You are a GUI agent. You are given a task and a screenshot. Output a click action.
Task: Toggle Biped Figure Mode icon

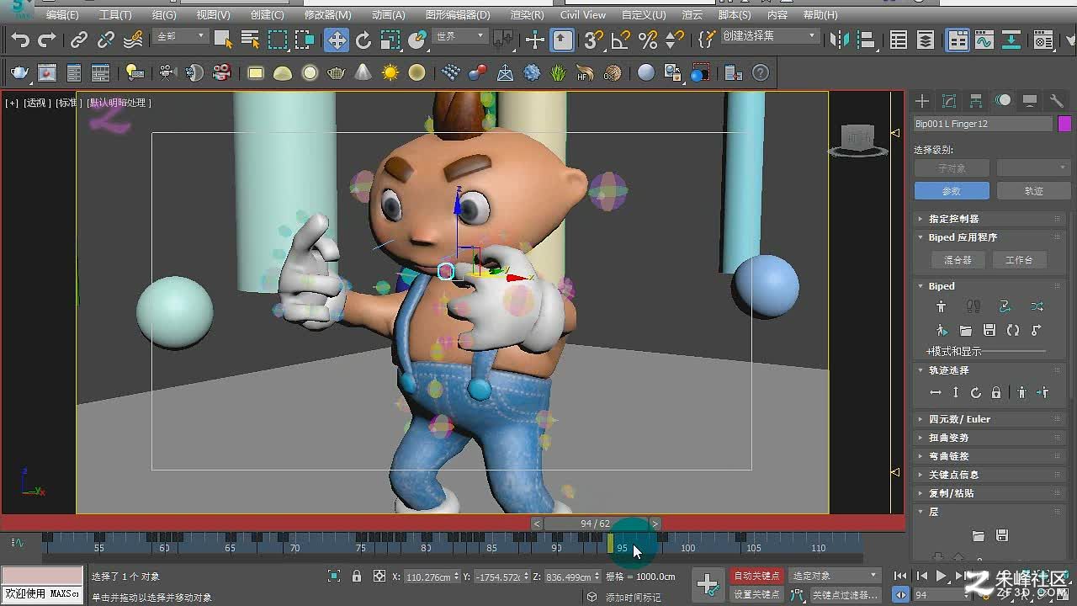coord(941,307)
